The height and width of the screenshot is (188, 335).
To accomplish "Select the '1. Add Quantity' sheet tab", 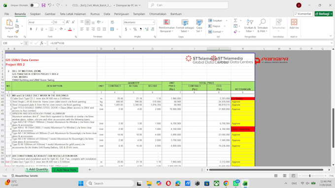I will [x=37, y=169].
